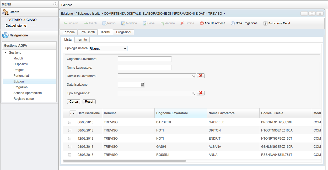Screen dimensions: 328x170
Task: Tick the checkbox for BARBIERI GABRIELE row
Action: point(70,122)
